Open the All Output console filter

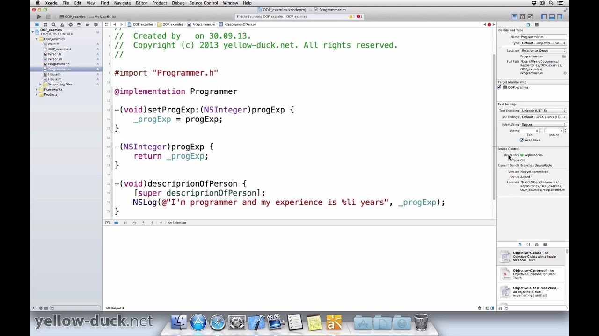[x=115, y=308]
